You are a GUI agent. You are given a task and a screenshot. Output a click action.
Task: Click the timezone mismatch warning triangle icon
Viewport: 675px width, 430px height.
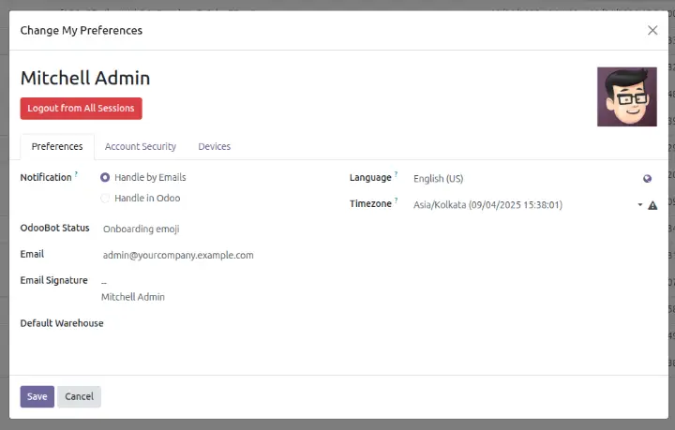pyautogui.click(x=652, y=204)
